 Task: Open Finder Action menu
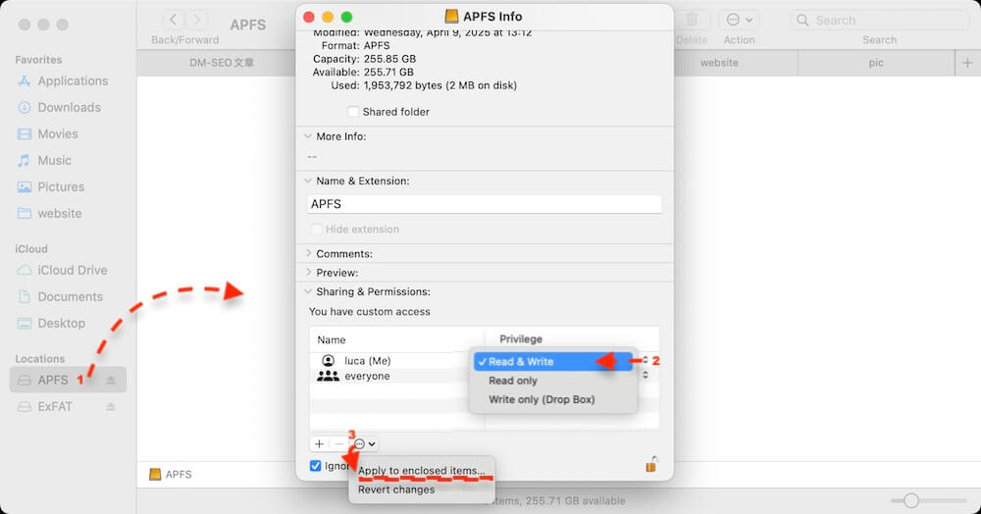tap(739, 20)
